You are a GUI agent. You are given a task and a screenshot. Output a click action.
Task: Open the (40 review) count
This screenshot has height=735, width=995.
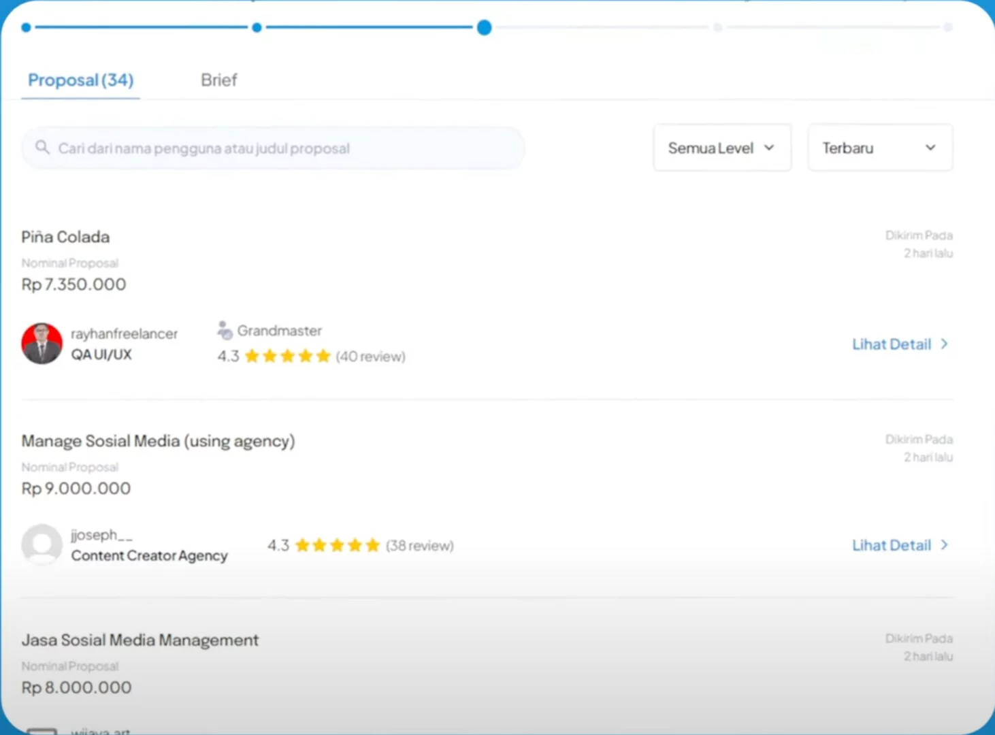click(x=370, y=357)
